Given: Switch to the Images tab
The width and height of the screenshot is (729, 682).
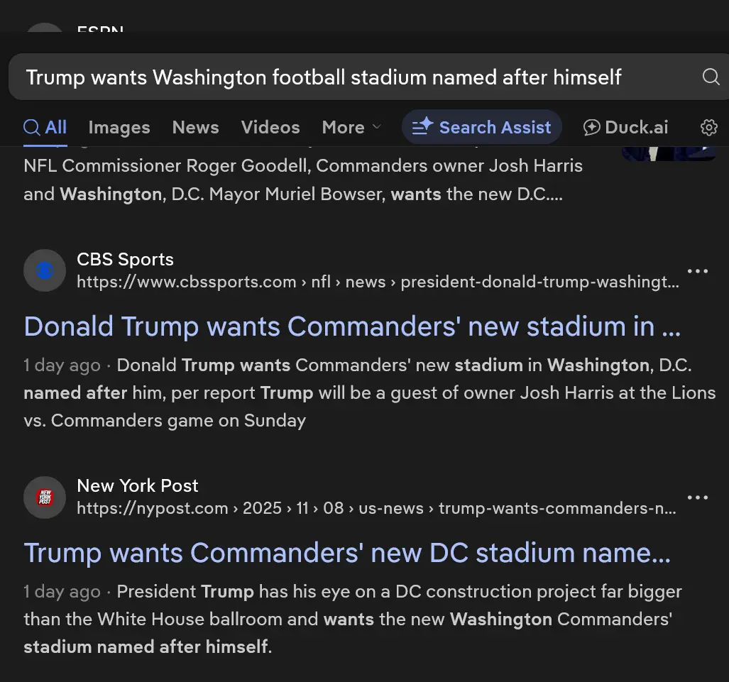Looking at the screenshot, I should (119, 128).
